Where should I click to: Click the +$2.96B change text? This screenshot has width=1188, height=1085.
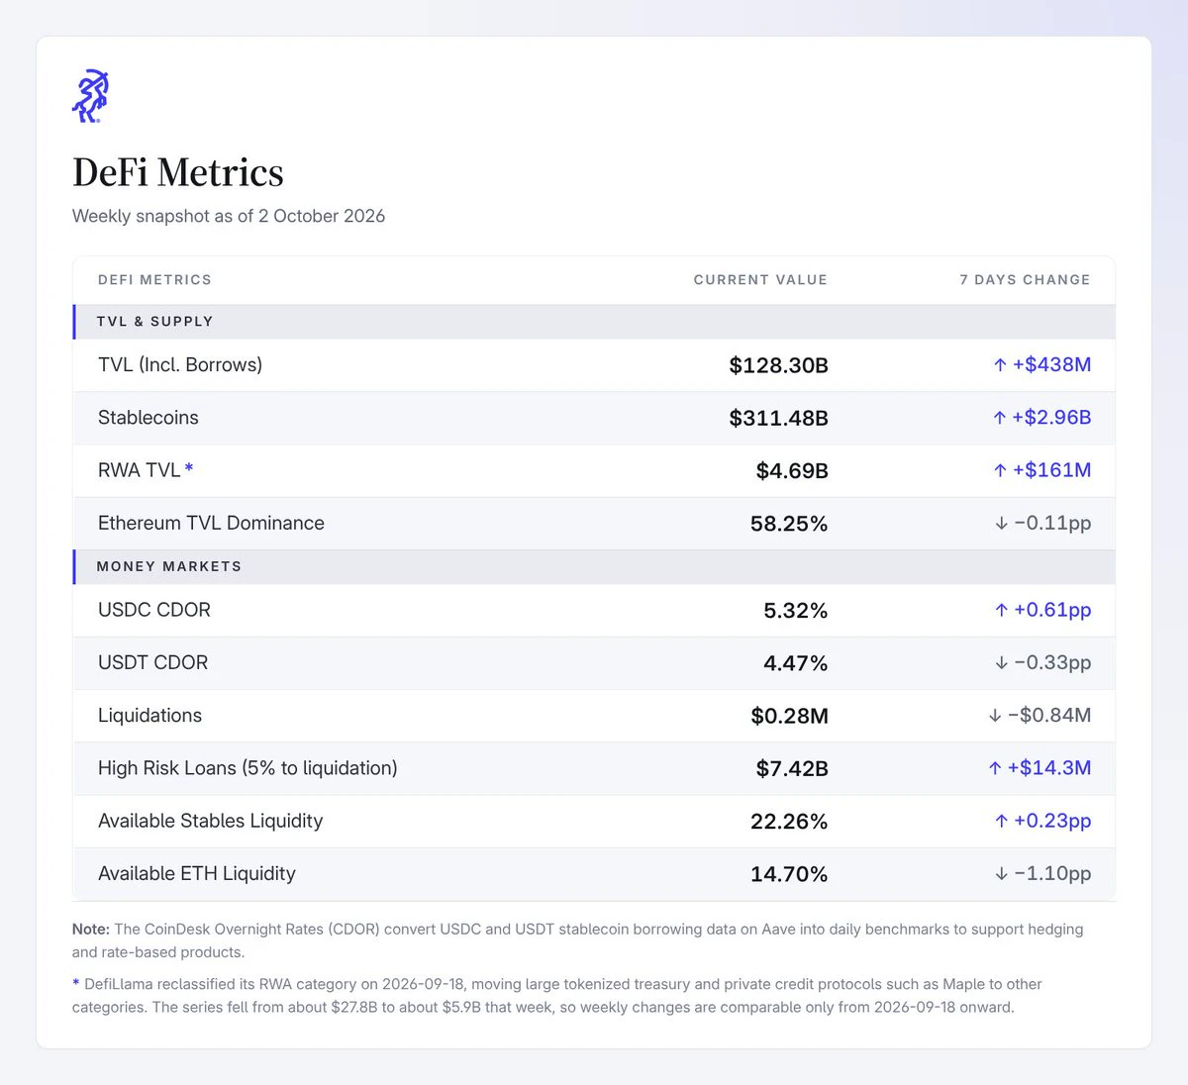pos(1051,417)
